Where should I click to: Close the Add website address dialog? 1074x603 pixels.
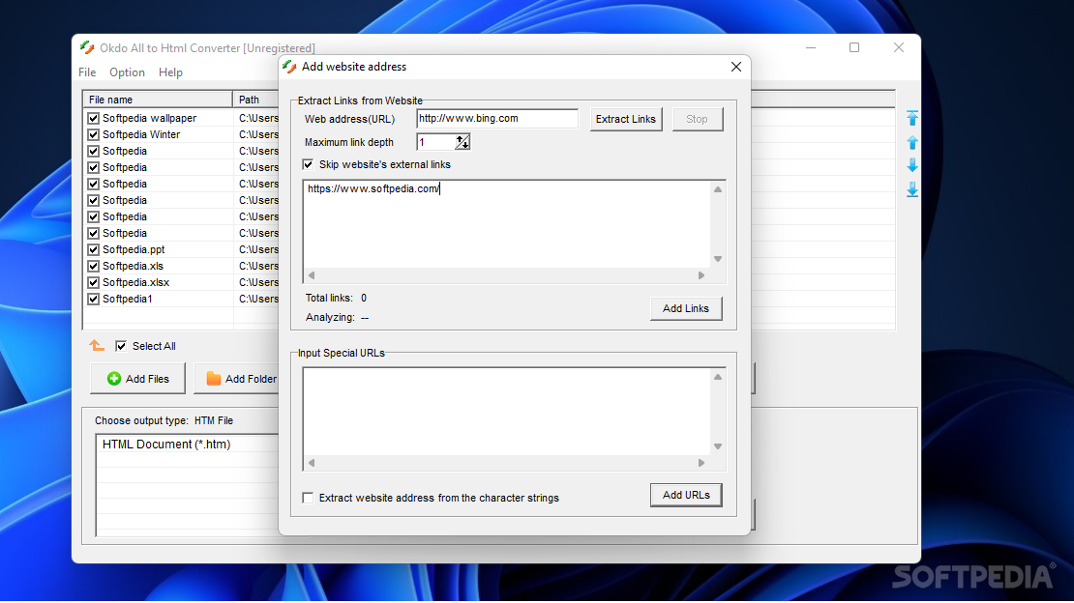(735, 67)
